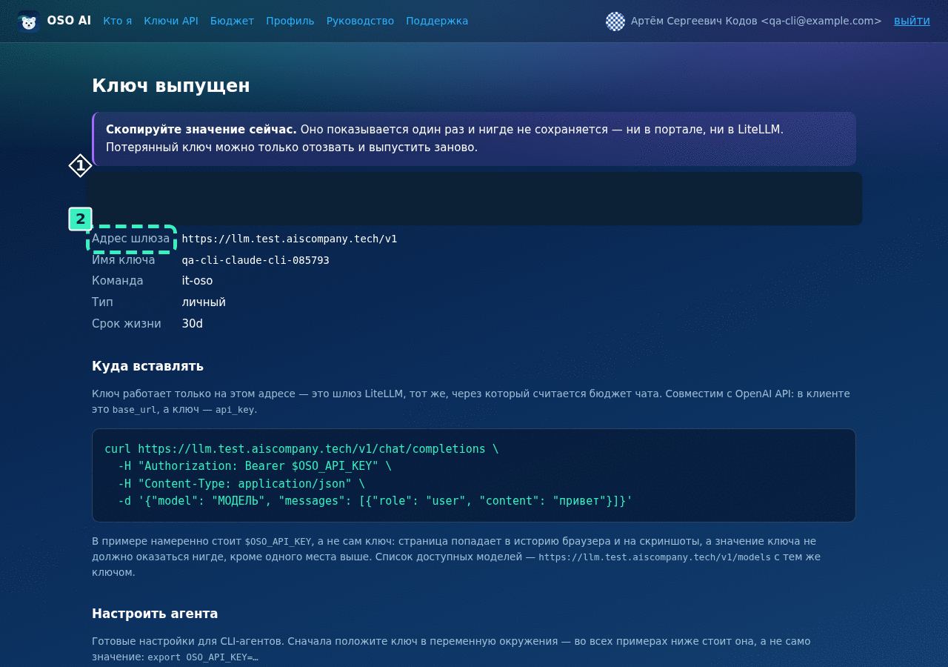This screenshot has width=948, height=667.
Task: Navigate to "Профиль"
Action: pyautogui.click(x=290, y=21)
